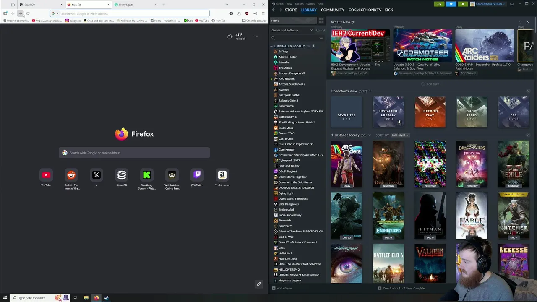This screenshot has width=537, height=302.
Task: Switch to the COMMUNITY tab in Steam
Action: point(332,10)
